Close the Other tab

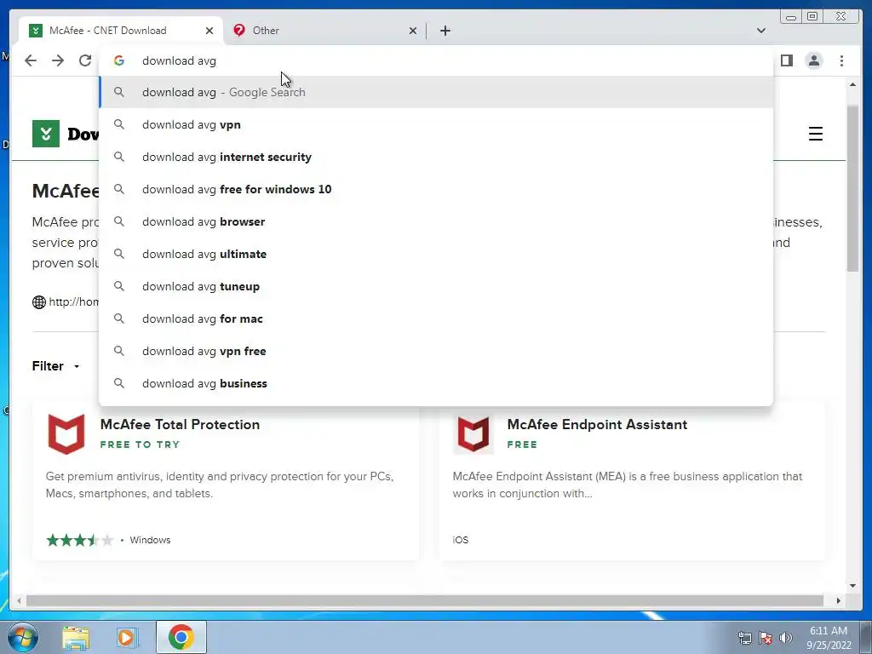413,31
